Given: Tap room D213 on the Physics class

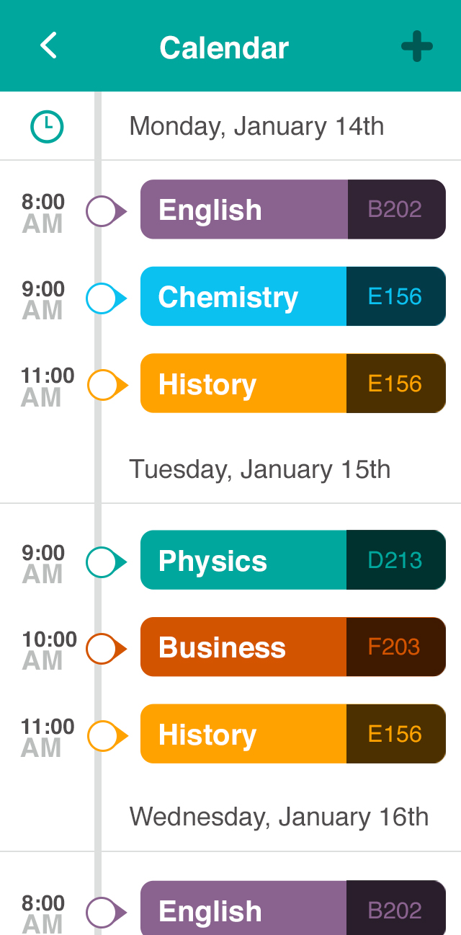Looking at the screenshot, I should click(395, 560).
